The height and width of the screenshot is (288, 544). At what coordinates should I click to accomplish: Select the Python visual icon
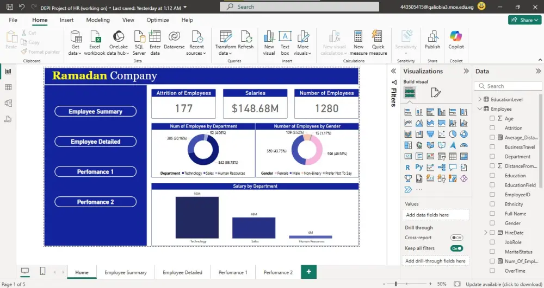coord(419,168)
